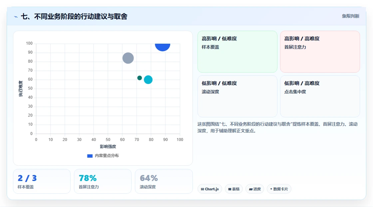Toggle the 内容重点分布 legend swatch

90,156
